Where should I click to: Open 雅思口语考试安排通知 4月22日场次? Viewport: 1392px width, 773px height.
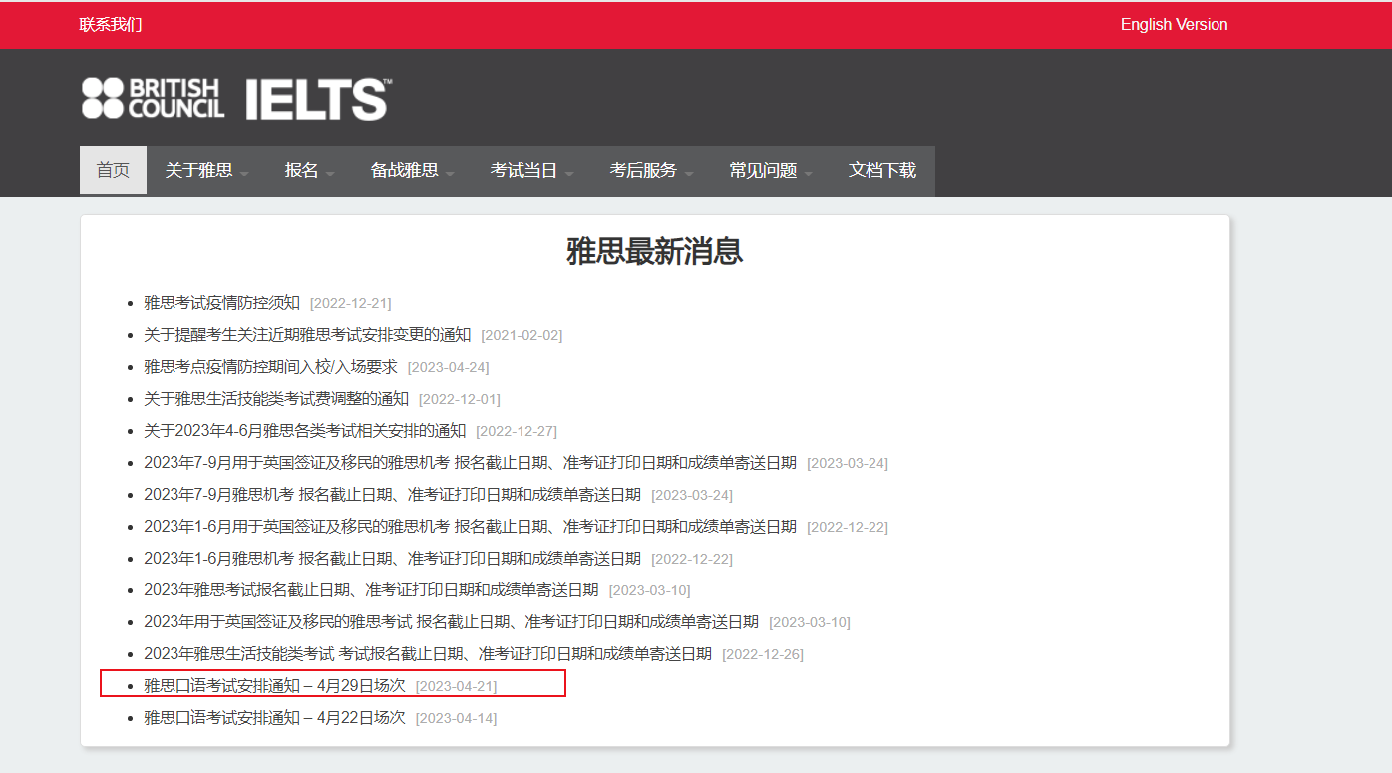pyautogui.click(x=274, y=717)
